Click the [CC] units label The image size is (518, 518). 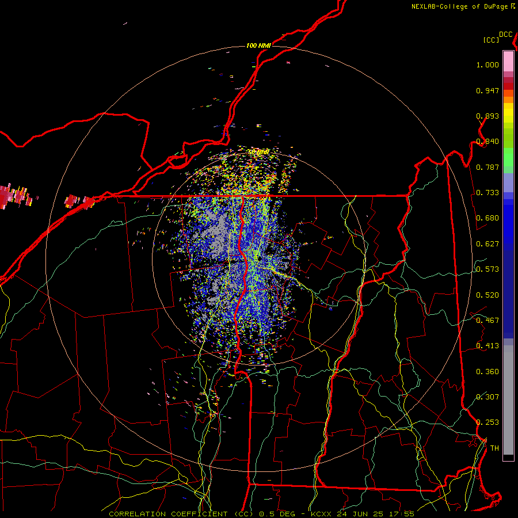click(x=491, y=40)
